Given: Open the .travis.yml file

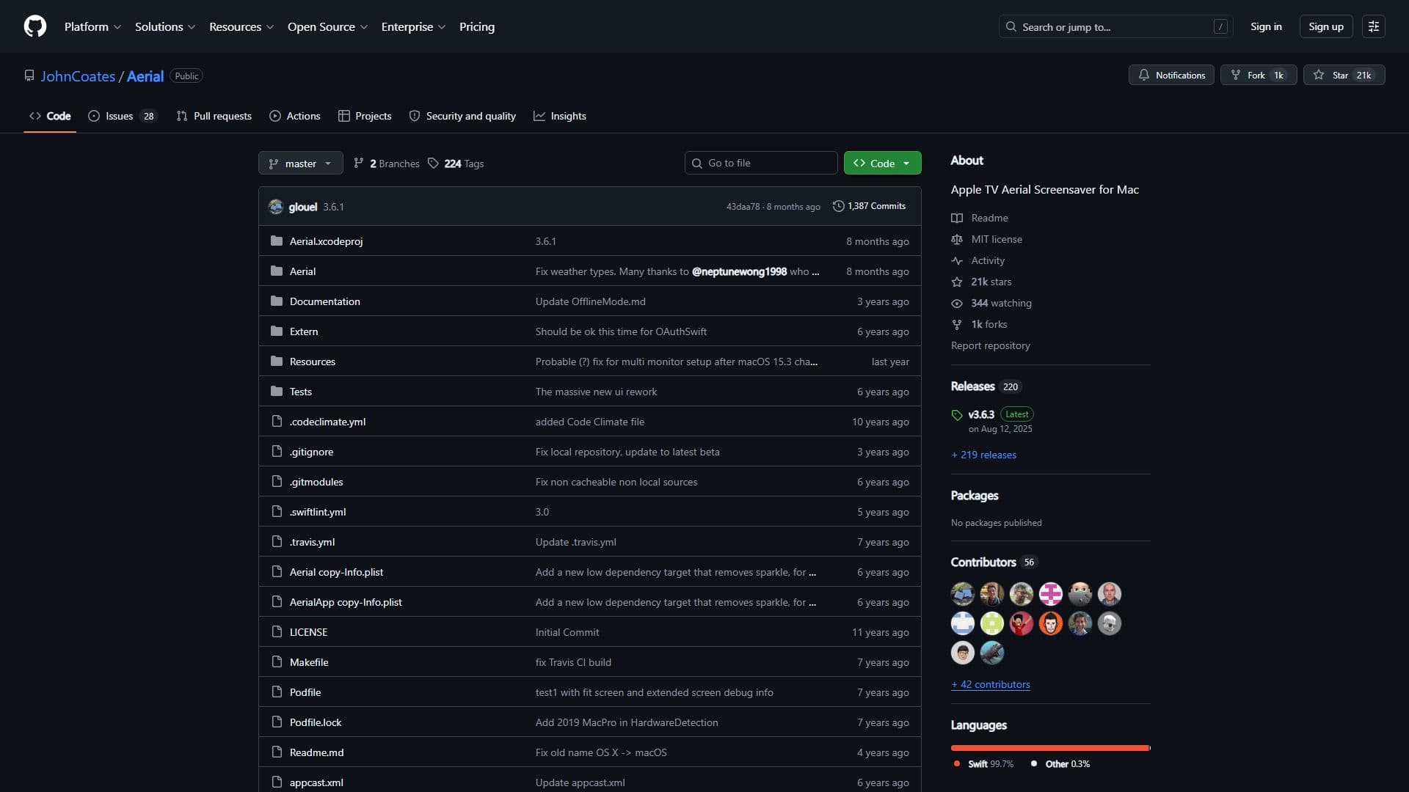Looking at the screenshot, I should pyautogui.click(x=312, y=542).
